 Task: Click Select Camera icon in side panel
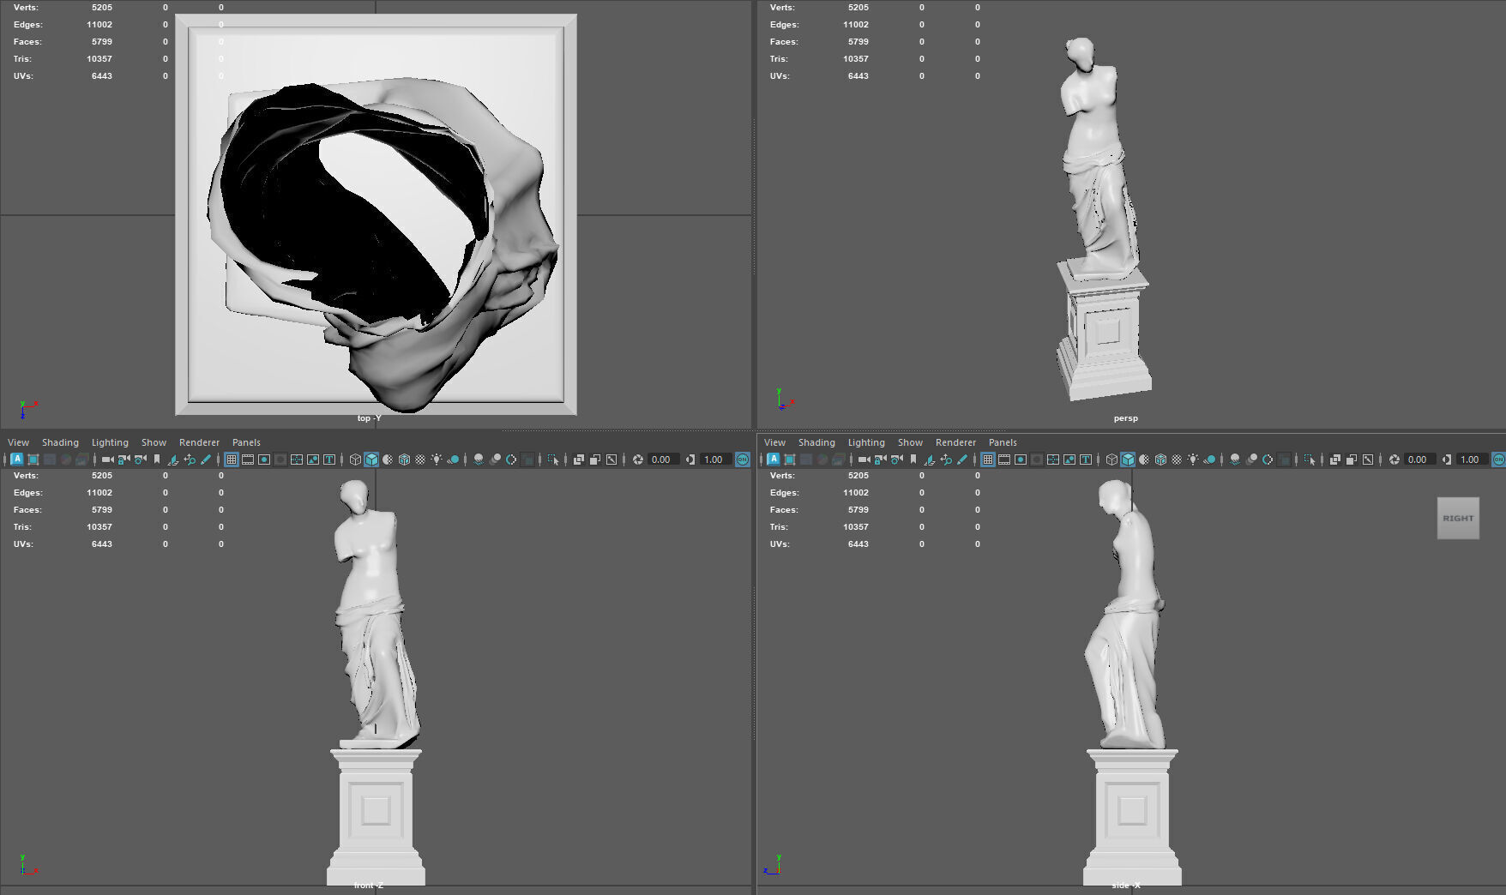pyautogui.click(x=864, y=460)
